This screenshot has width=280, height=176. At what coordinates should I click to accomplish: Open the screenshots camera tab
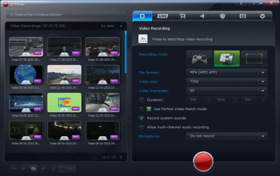coord(243,16)
